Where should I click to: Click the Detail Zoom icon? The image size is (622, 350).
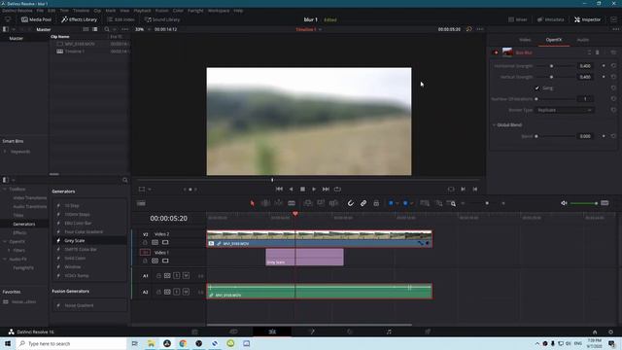pyautogui.click(x=438, y=203)
